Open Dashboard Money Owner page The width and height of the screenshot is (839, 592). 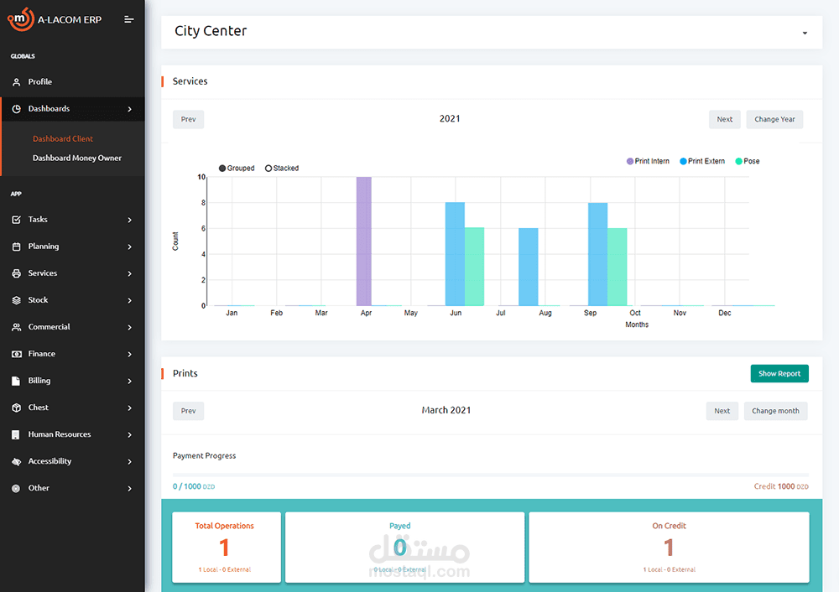pyautogui.click(x=77, y=158)
